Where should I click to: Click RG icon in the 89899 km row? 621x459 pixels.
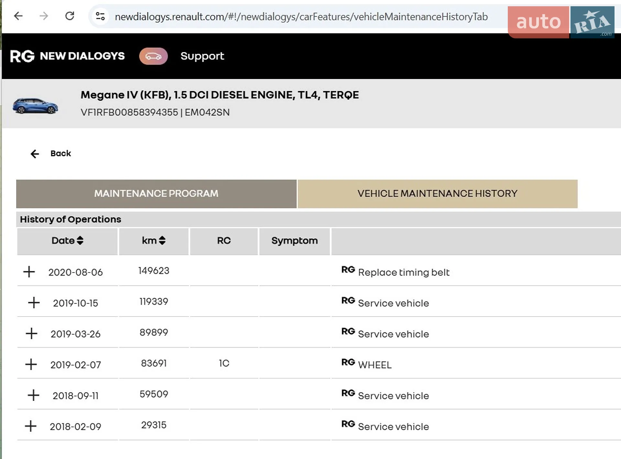pos(348,331)
